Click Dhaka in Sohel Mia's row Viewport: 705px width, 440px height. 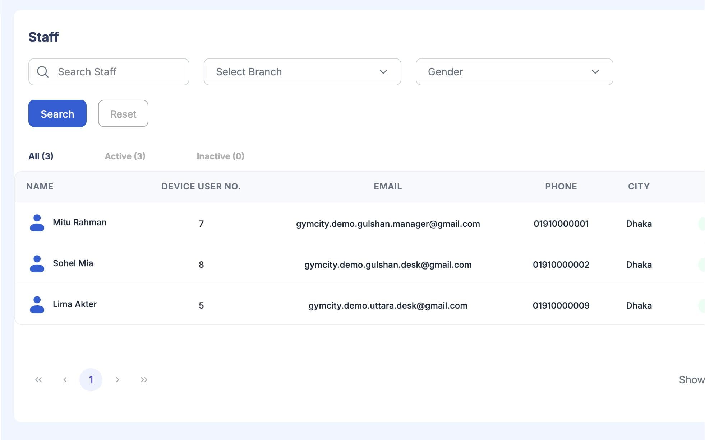[x=639, y=265]
